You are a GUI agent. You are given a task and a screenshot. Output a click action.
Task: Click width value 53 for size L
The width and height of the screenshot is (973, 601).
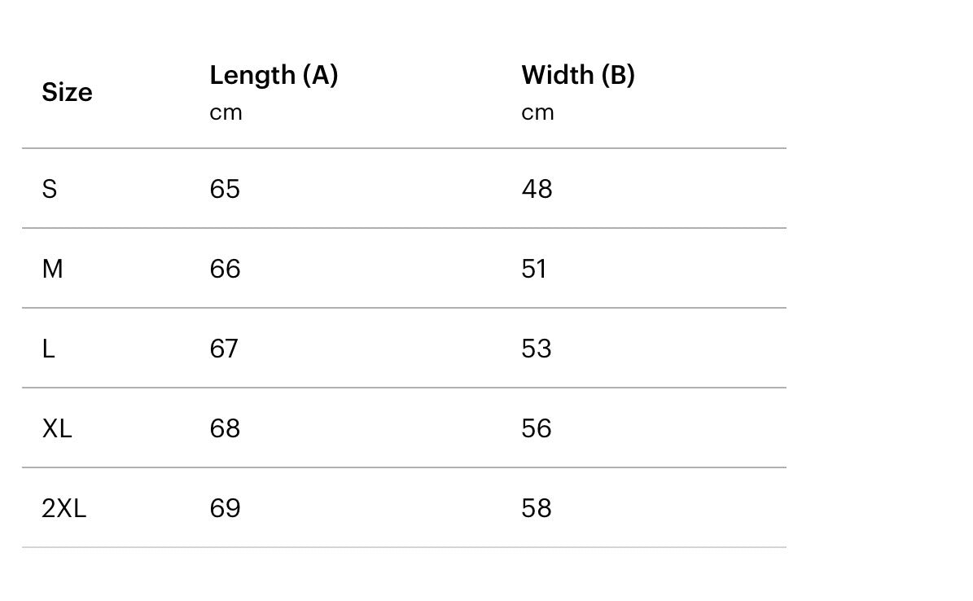coord(537,349)
